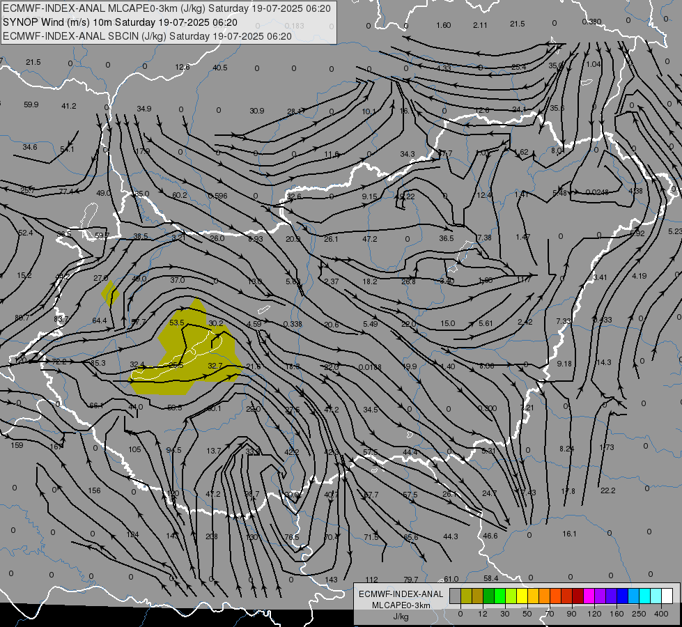Image resolution: width=682 pixels, height=627 pixels.
Task: Click legend tick label 50
Action: (x=527, y=614)
